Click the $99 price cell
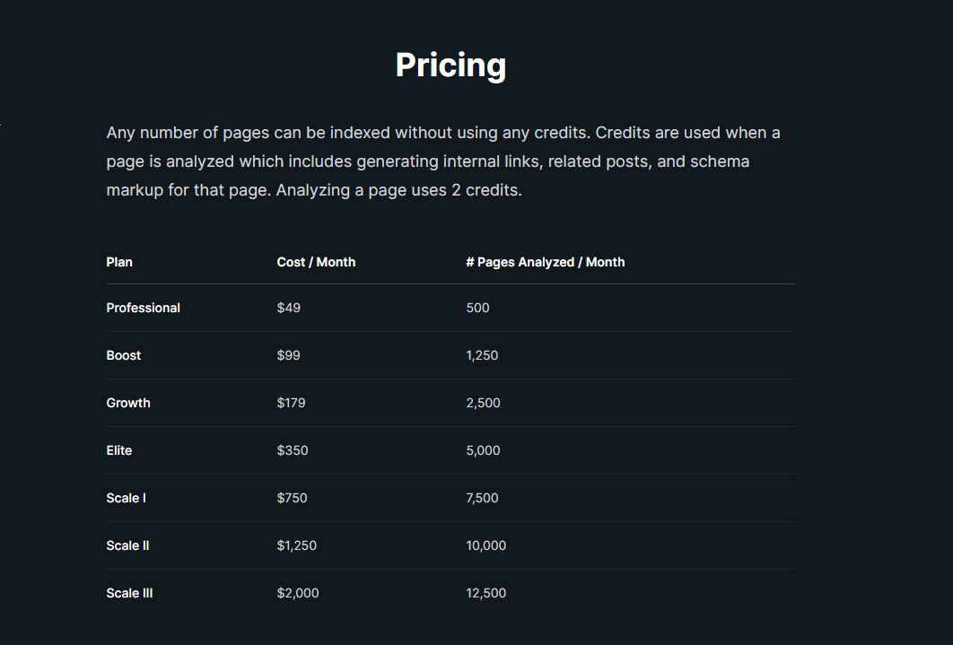Image resolution: width=953 pixels, height=645 pixels. [x=289, y=355]
